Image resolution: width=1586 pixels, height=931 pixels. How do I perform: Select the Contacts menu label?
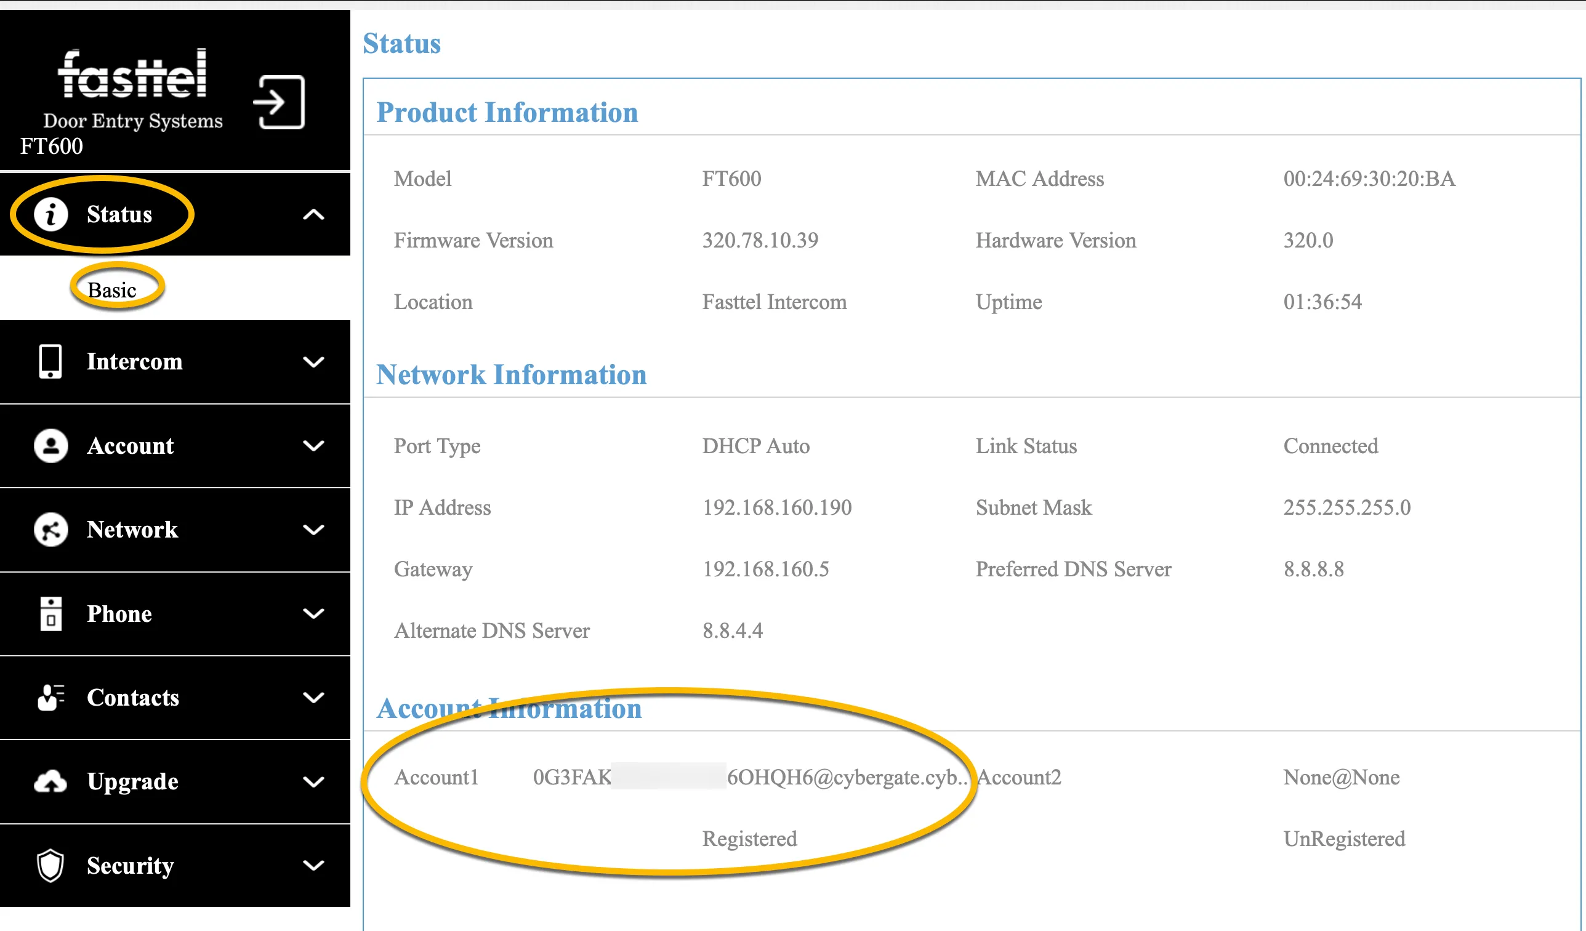coord(133,698)
